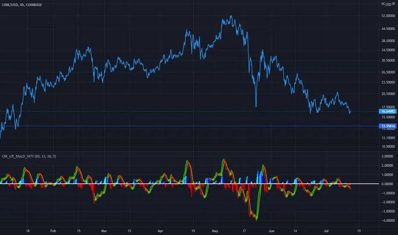Click the 17.50000 price scale value

click(x=388, y=107)
